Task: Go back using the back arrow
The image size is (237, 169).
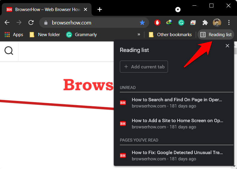Action: [7, 23]
